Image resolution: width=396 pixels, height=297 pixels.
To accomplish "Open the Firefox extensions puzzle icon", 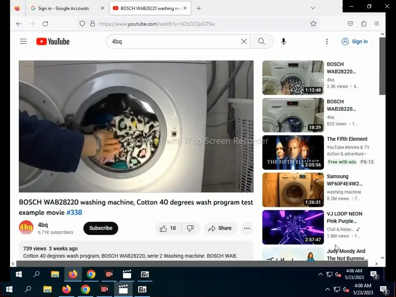I will 364,24.
